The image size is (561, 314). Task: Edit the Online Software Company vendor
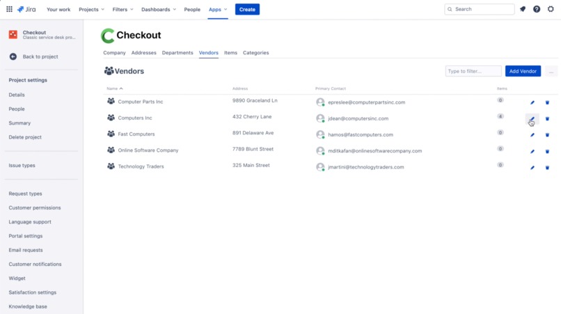pyautogui.click(x=532, y=152)
